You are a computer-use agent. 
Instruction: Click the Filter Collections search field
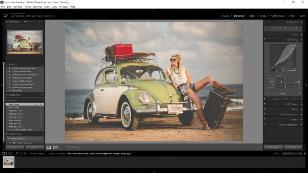pyautogui.click(x=25, y=139)
